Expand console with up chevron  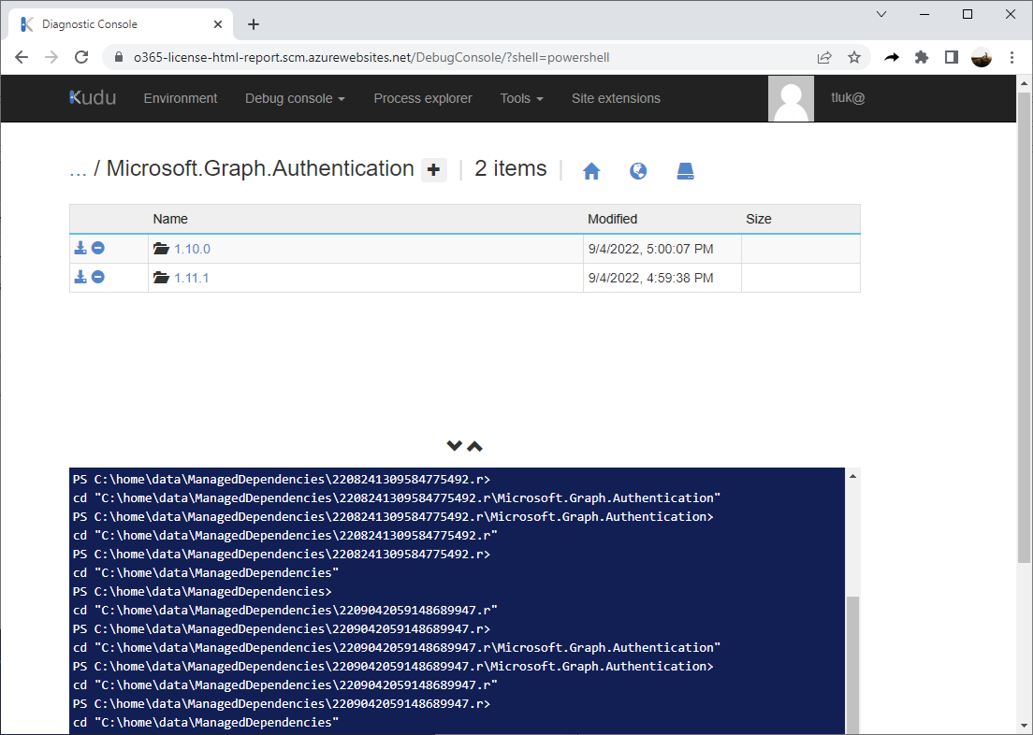coord(475,446)
